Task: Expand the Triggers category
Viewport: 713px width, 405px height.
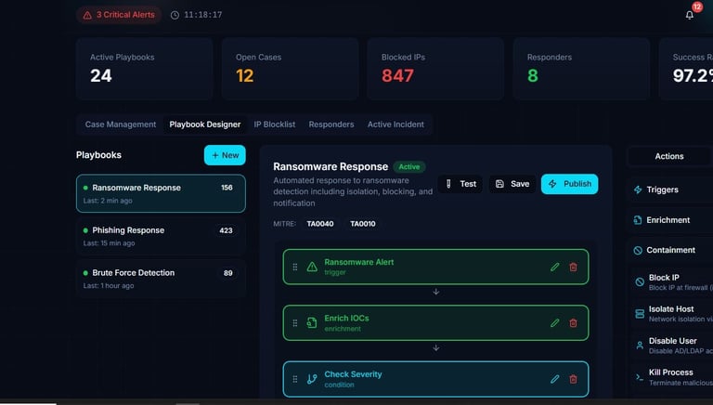Action: click(671, 189)
